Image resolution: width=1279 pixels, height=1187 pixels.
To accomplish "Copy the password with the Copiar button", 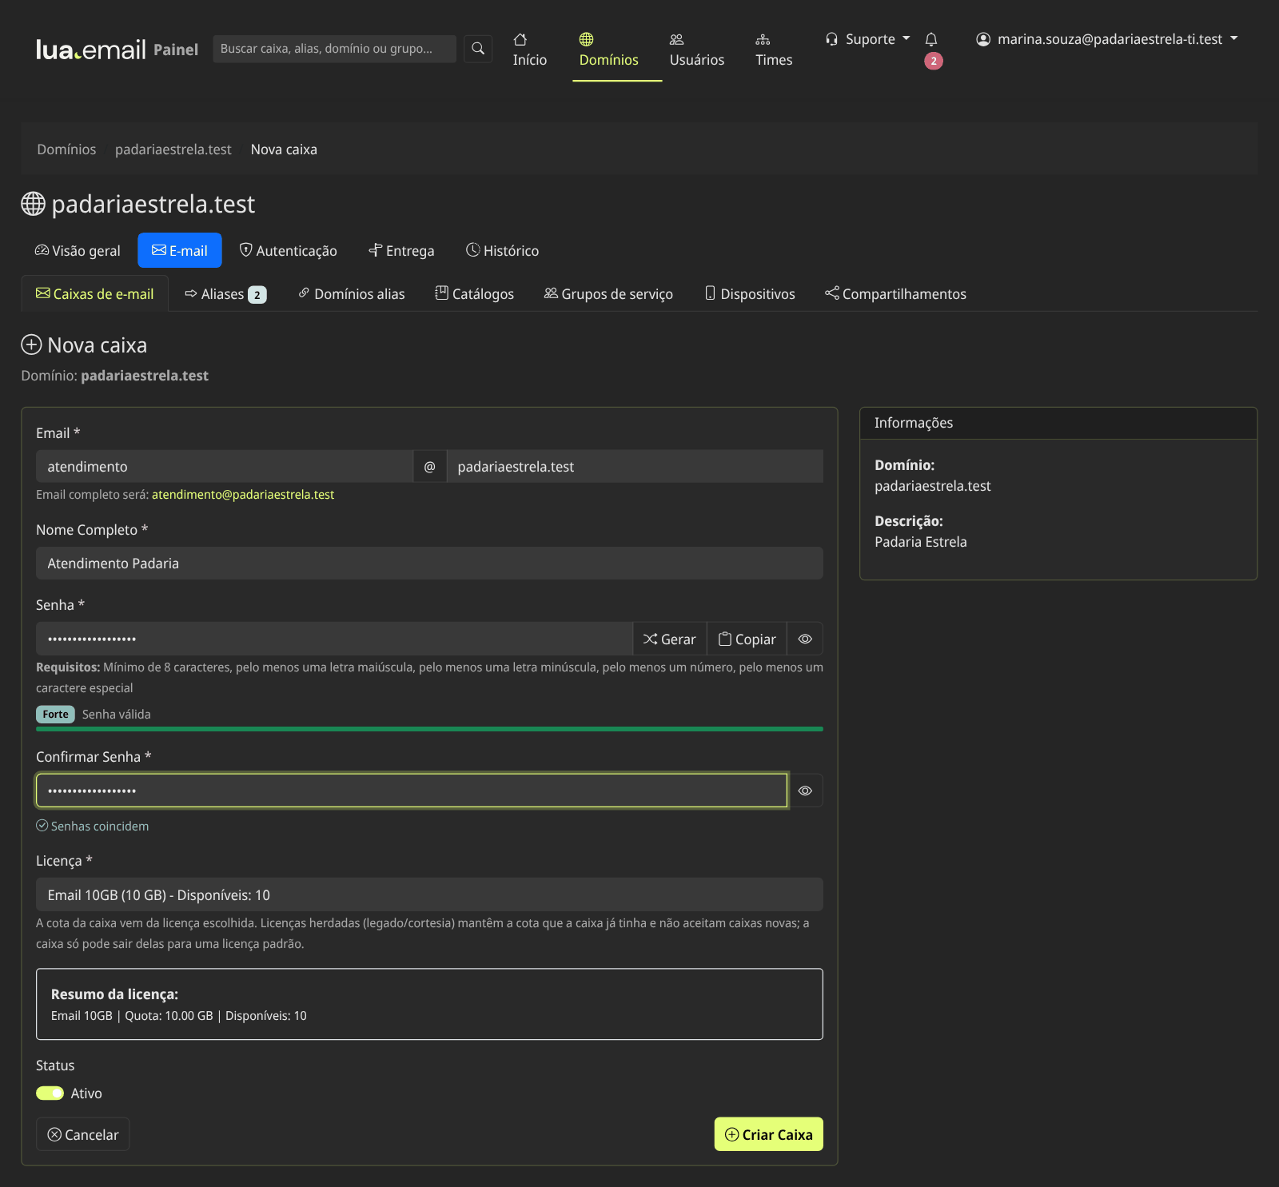I will tap(747, 639).
